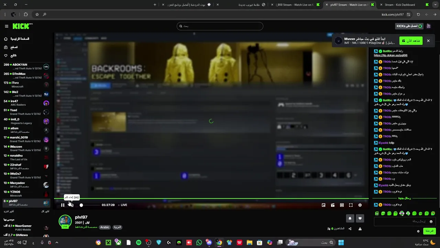This screenshot has width=440, height=248.
Task: Open iTvrz Minecraft channel in sidebar
Action: (x=26, y=85)
